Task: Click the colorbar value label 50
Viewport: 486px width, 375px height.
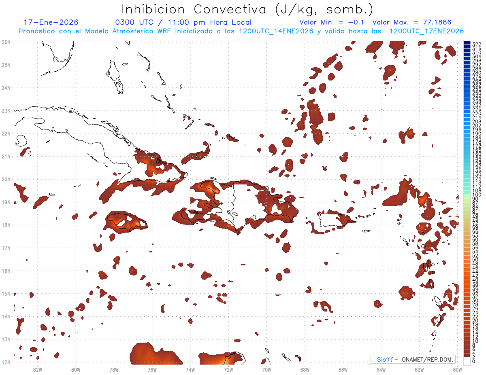Action: click(475, 260)
